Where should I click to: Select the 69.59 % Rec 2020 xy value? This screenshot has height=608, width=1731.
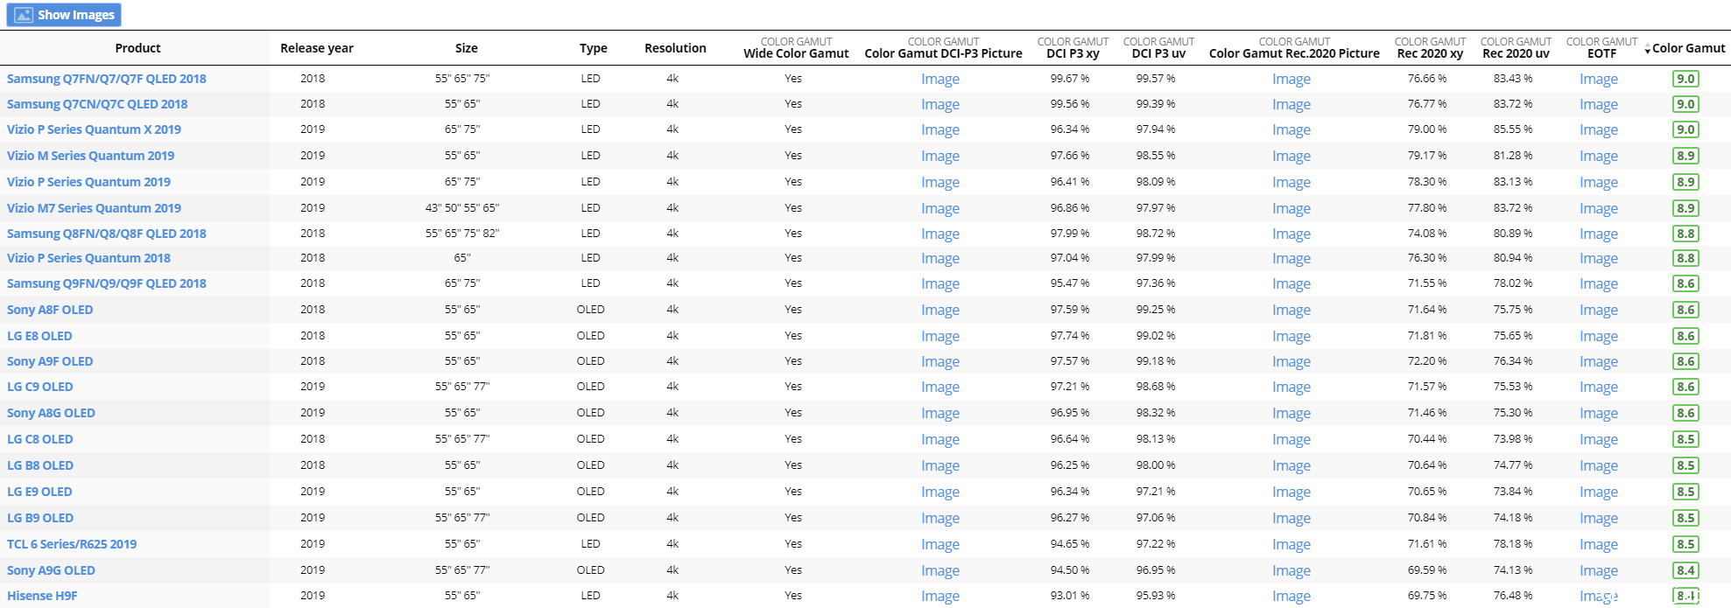tap(1427, 570)
